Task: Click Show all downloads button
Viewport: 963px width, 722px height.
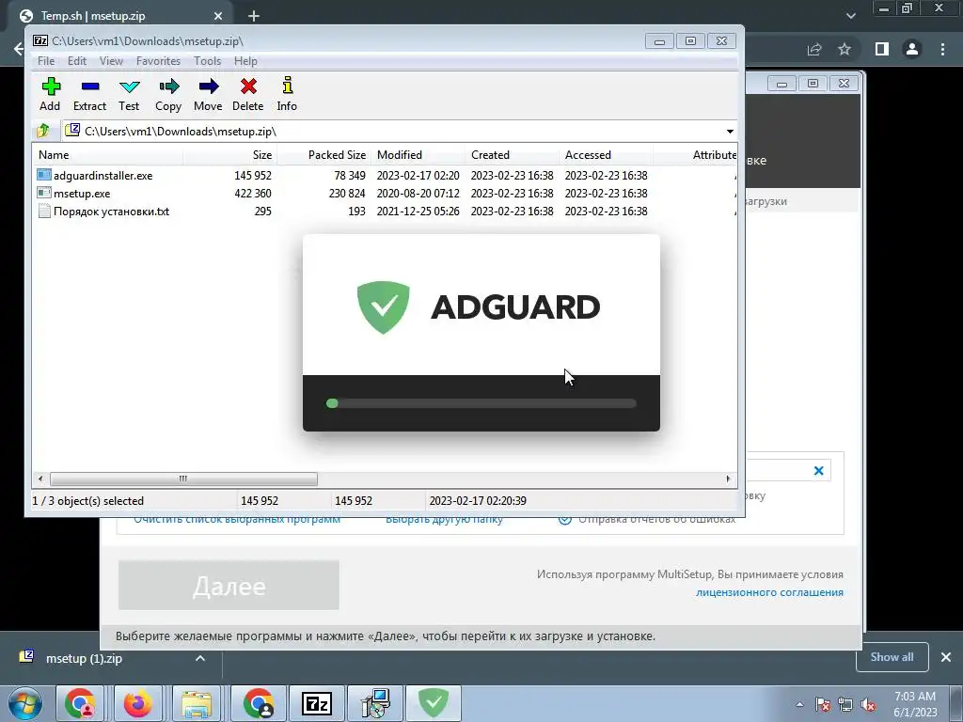Action: [892, 657]
